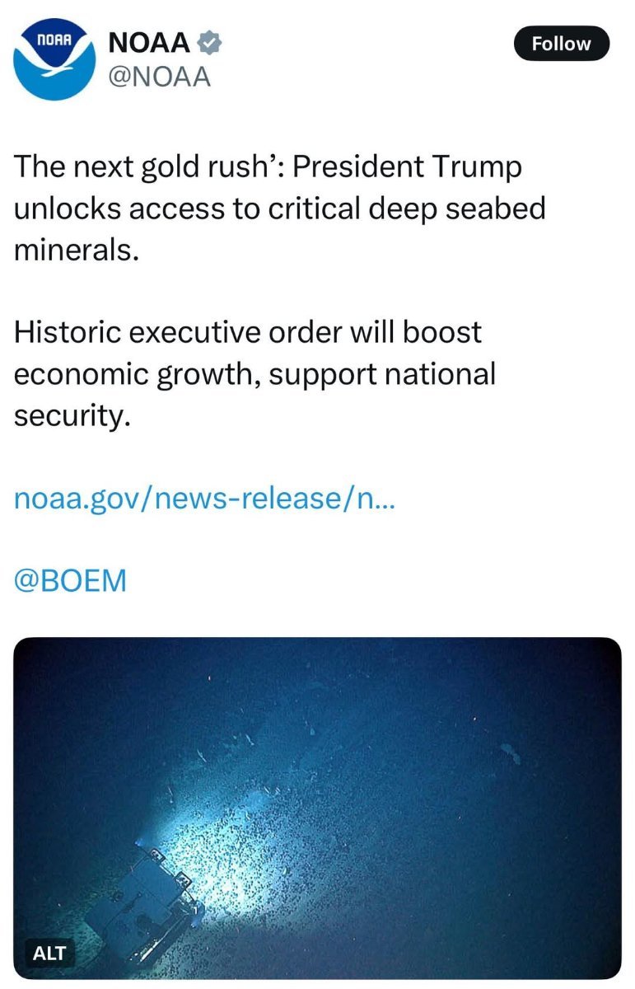The image size is (635, 989).
Task: Click the 'President Trump' text in post
Action: tap(408, 168)
